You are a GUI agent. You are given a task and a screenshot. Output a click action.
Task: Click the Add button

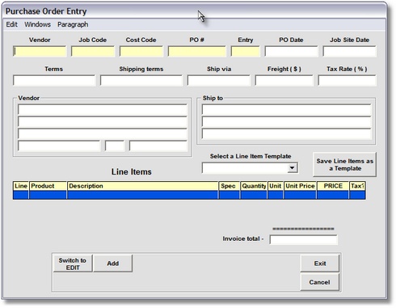pyautogui.click(x=113, y=264)
